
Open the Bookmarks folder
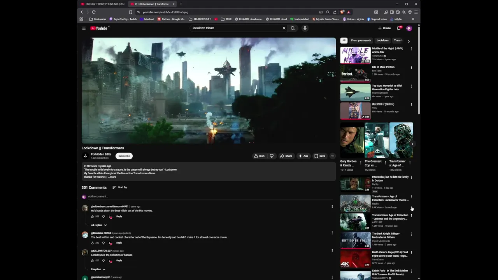point(98,19)
